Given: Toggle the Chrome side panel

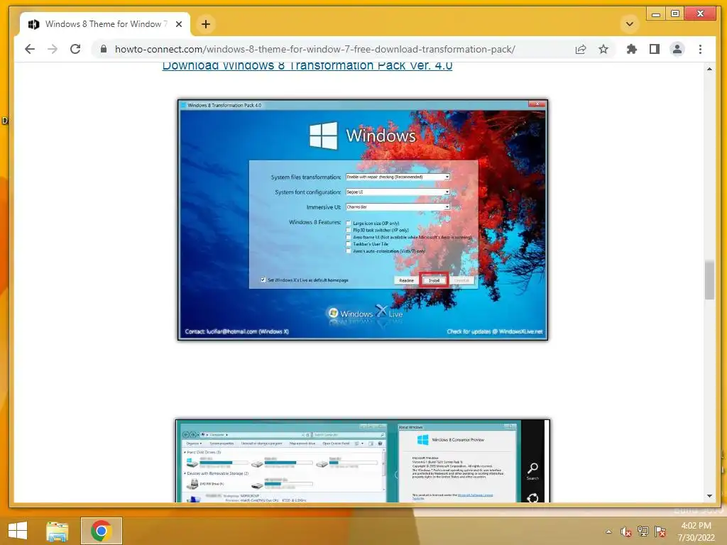Looking at the screenshot, I should point(654,49).
